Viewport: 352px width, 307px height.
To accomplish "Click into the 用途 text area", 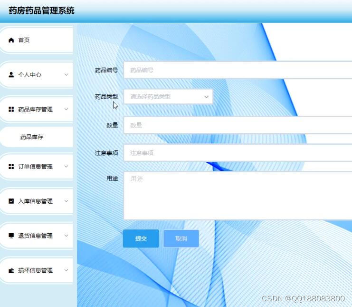I will 238,196.
